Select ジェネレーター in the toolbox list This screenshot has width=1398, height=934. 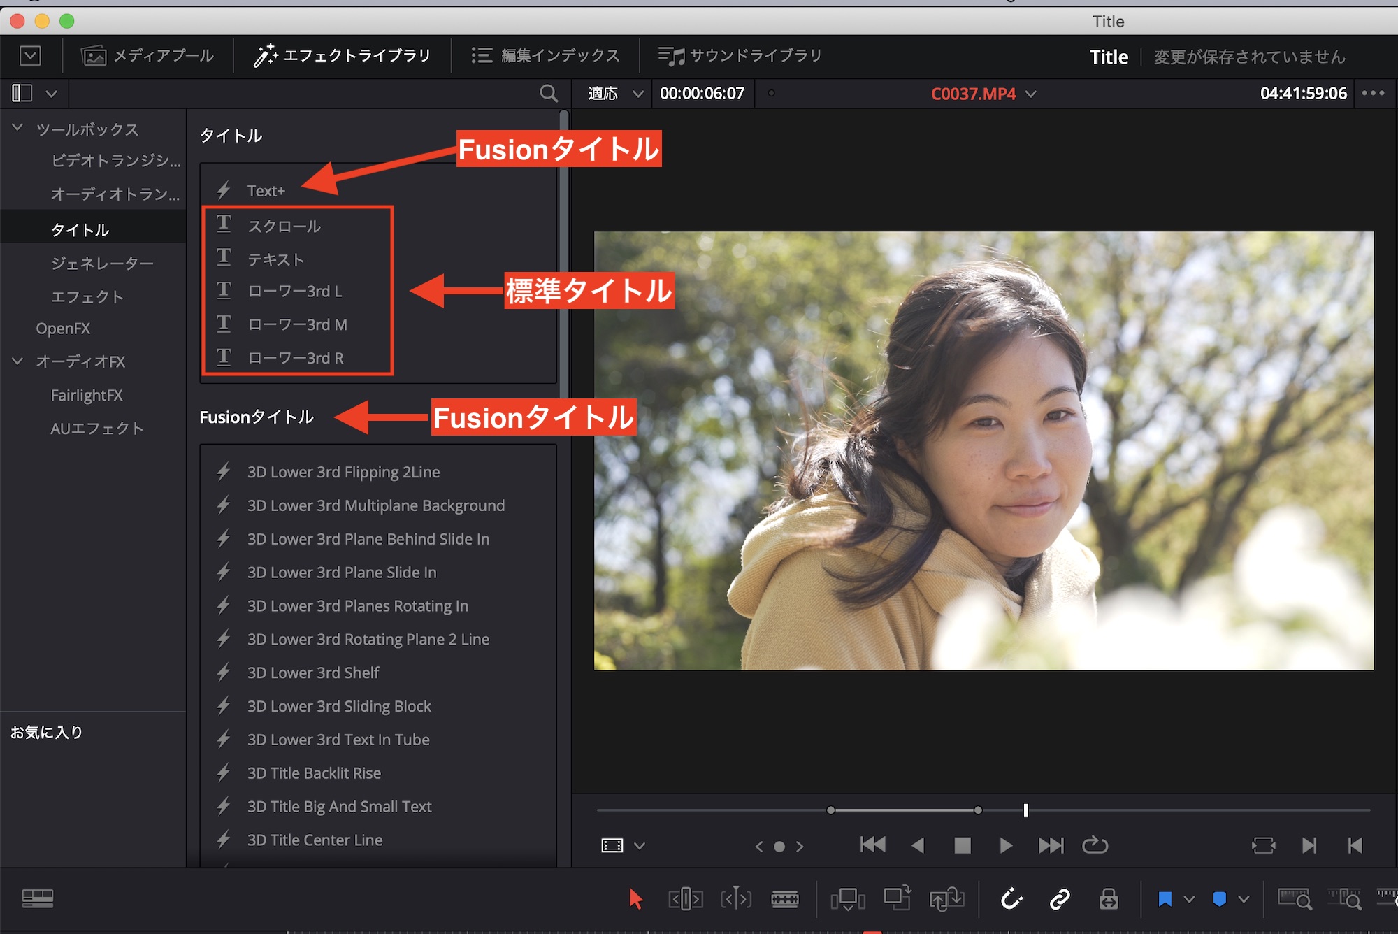point(102,264)
